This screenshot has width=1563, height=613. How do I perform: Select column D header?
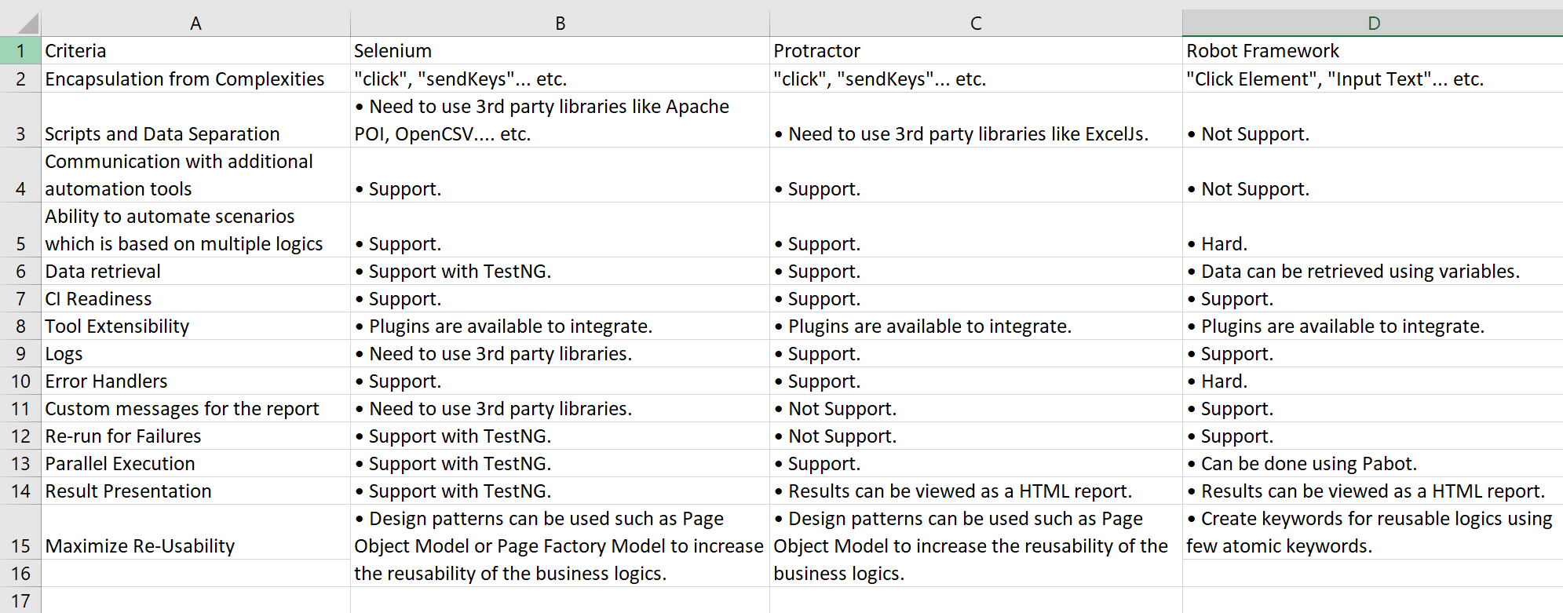pyautogui.click(x=1373, y=24)
